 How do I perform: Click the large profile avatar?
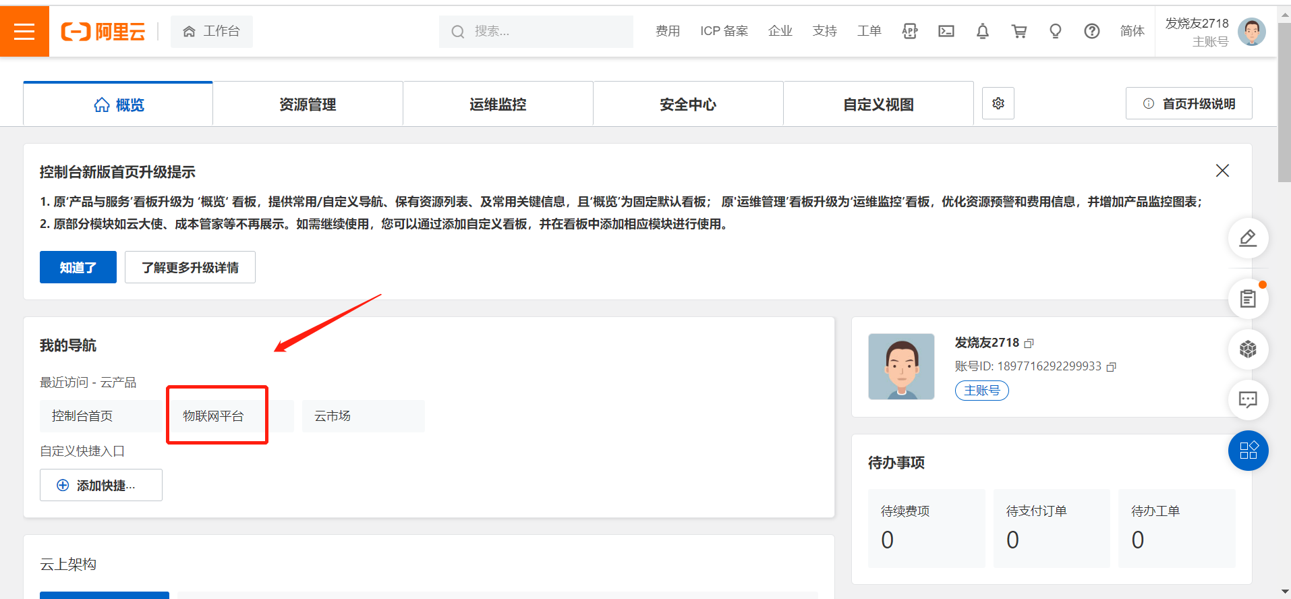(x=902, y=366)
